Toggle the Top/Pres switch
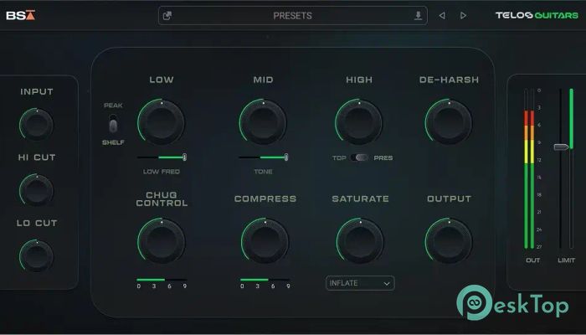Screen dimensions: 586x335 click(x=362, y=157)
